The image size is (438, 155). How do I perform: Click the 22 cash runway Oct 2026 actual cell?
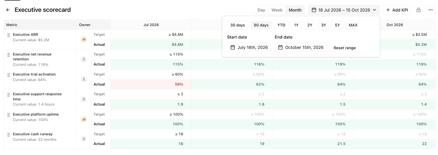click(395, 144)
